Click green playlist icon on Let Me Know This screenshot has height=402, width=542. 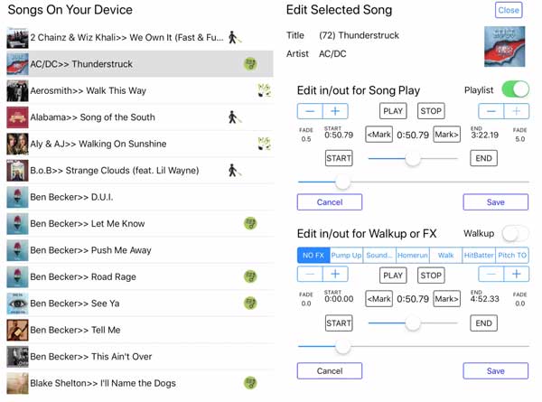[250, 223]
